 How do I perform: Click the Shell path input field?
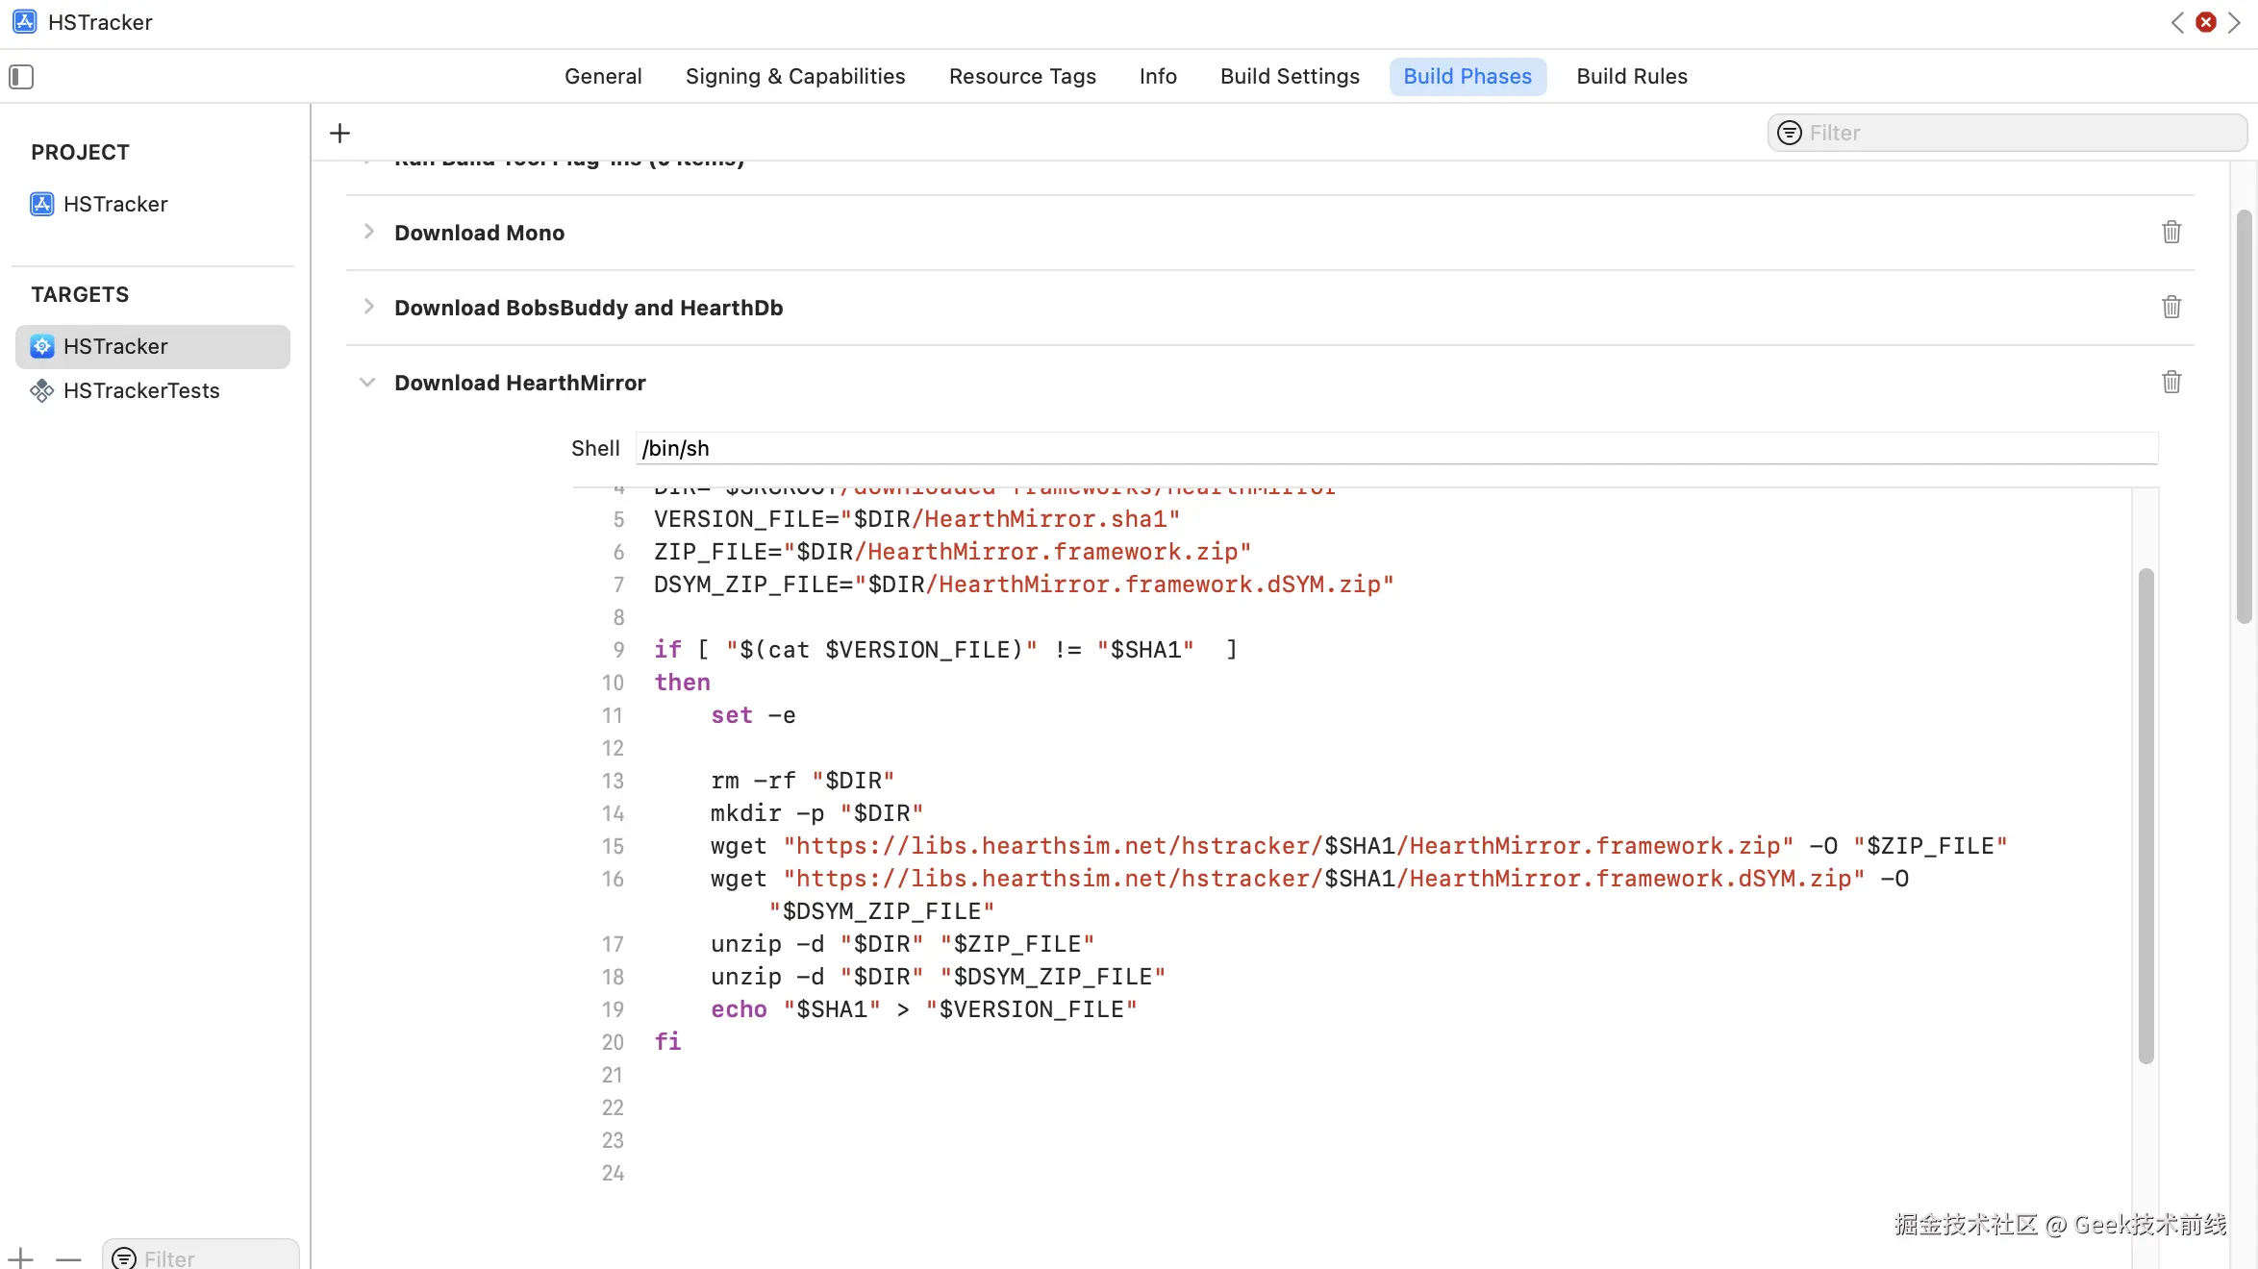[1394, 449]
